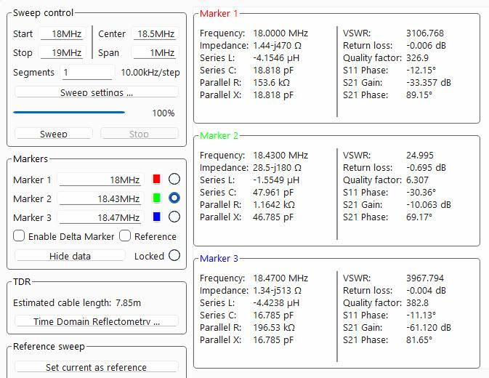The image size is (489, 378).
Task: Select the Marker 3 radio button
Action: point(174,217)
